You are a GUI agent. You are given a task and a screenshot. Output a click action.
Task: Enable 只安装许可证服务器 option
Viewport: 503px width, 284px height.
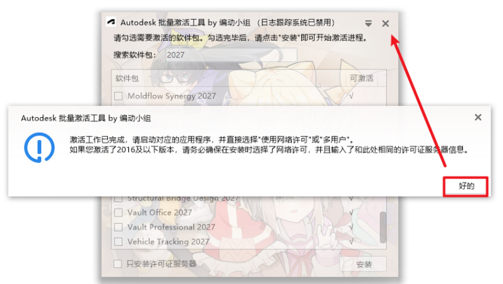(118, 264)
